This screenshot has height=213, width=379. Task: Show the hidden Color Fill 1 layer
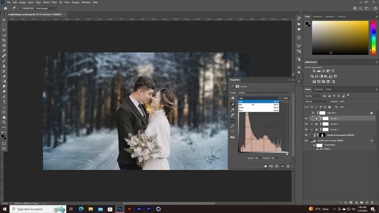click(306, 113)
